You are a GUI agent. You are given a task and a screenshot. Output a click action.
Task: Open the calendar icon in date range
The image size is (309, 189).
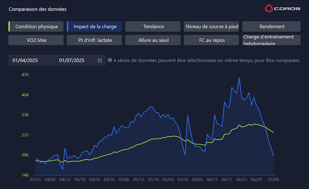[100, 60]
